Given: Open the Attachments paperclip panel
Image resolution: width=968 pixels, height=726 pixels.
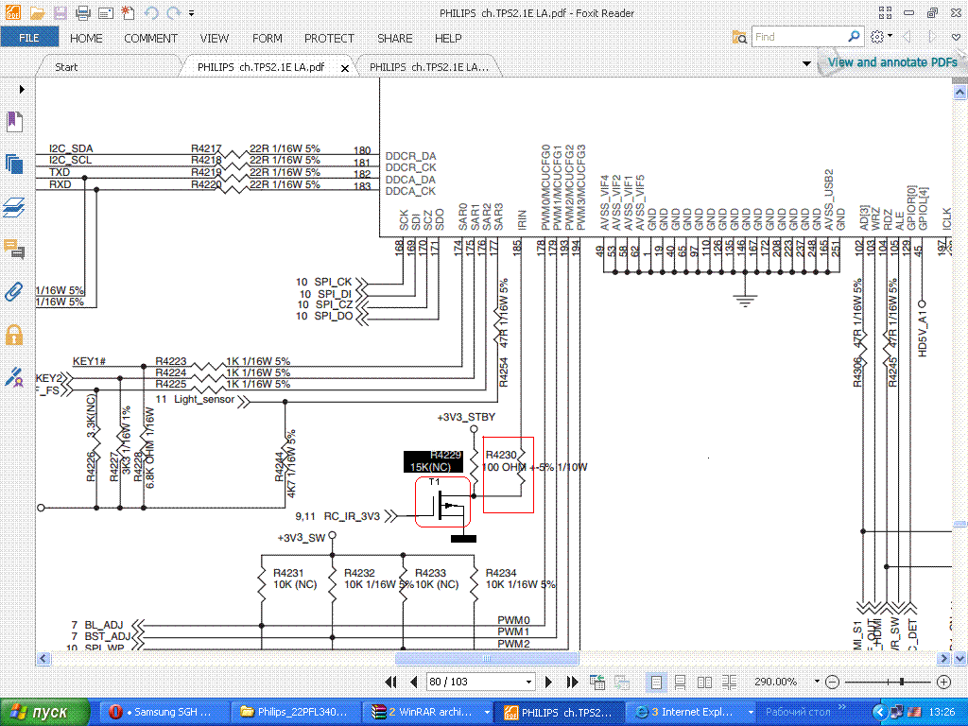Looking at the screenshot, I should tap(14, 291).
